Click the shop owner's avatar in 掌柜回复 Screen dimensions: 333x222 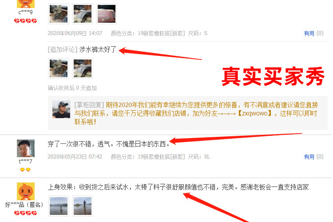(61, 109)
